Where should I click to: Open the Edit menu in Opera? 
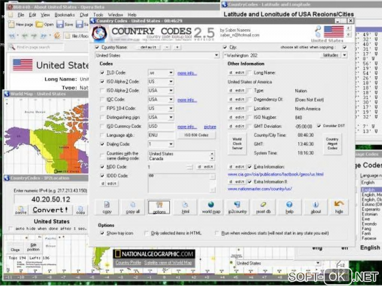click(x=33, y=15)
